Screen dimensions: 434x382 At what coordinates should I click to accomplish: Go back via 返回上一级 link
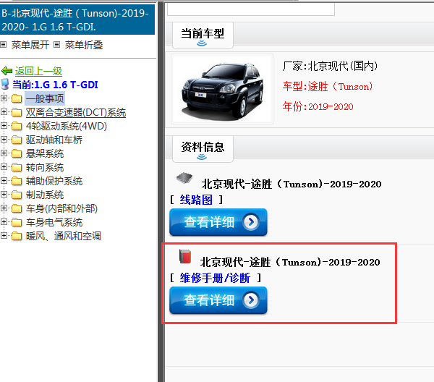click(x=38, y=71)
